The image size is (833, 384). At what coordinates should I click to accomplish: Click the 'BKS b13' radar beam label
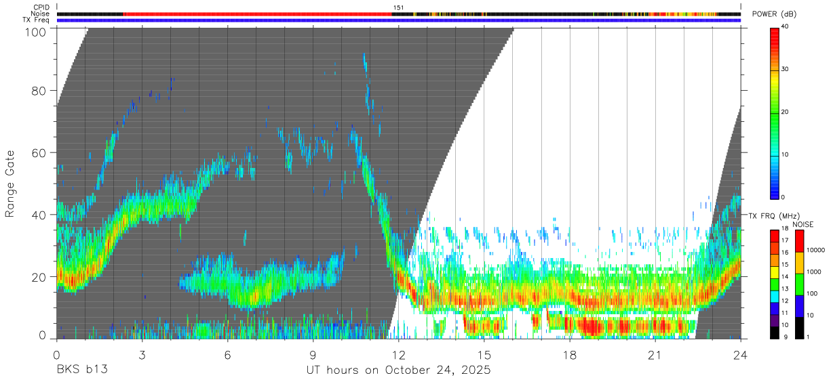81,370
